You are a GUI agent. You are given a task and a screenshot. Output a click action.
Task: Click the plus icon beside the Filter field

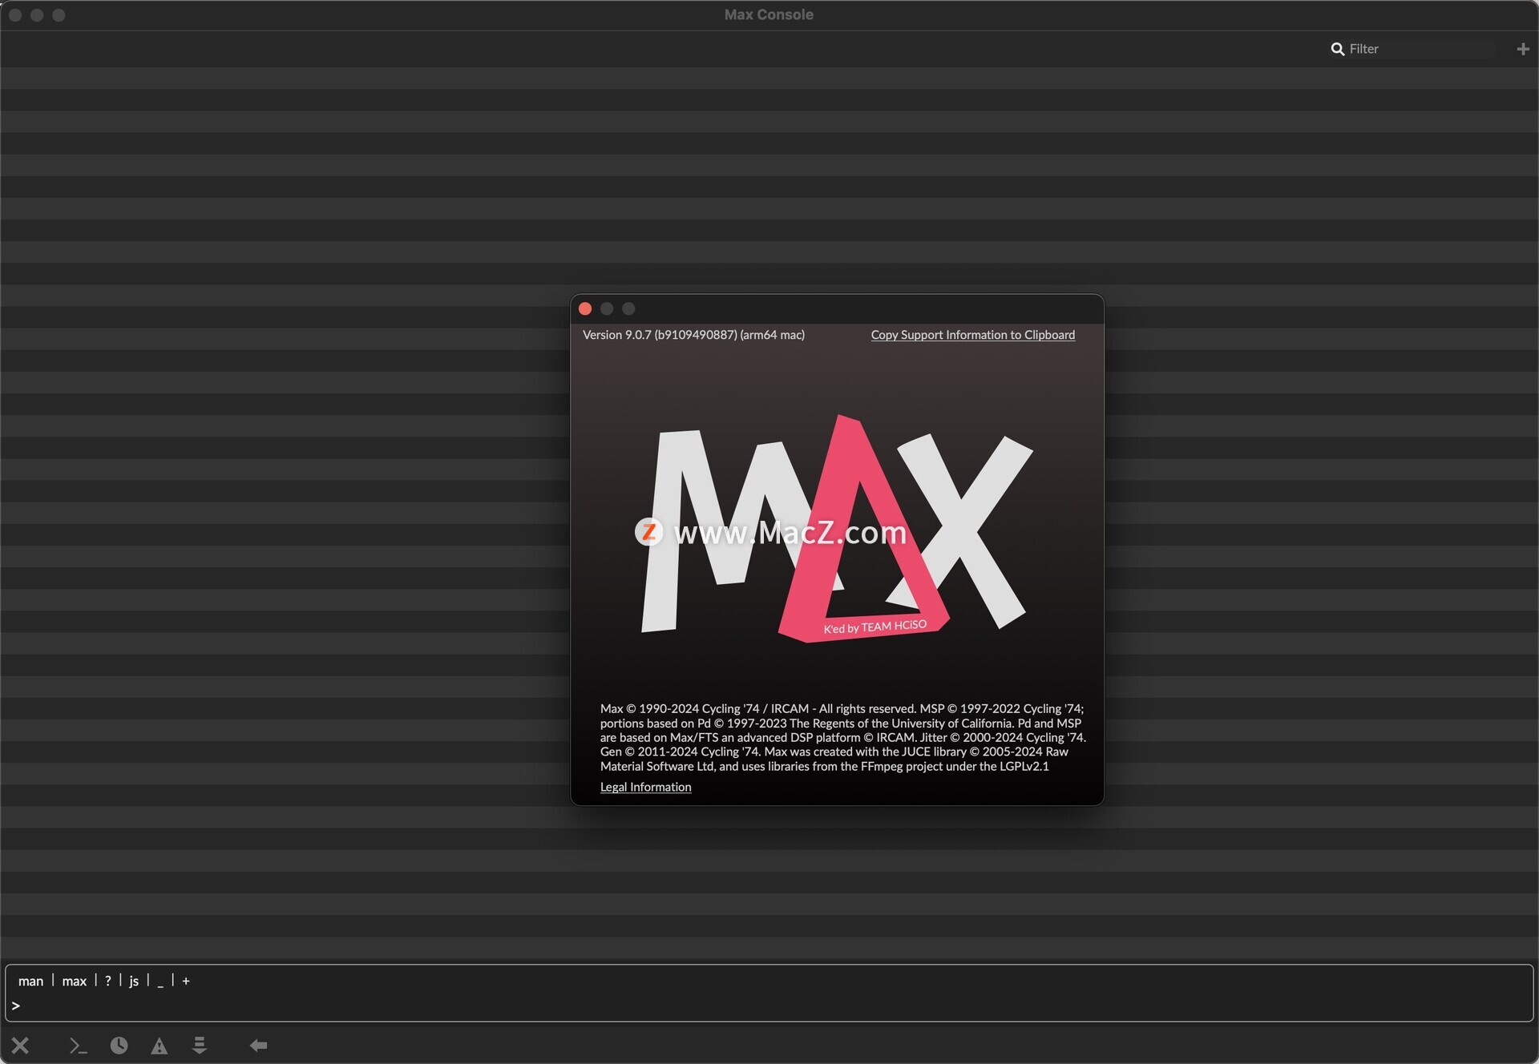pyautogui.click(x=1523, y=49)
